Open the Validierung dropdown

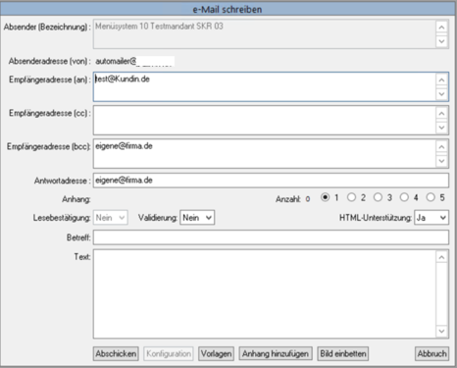(197, 218)
